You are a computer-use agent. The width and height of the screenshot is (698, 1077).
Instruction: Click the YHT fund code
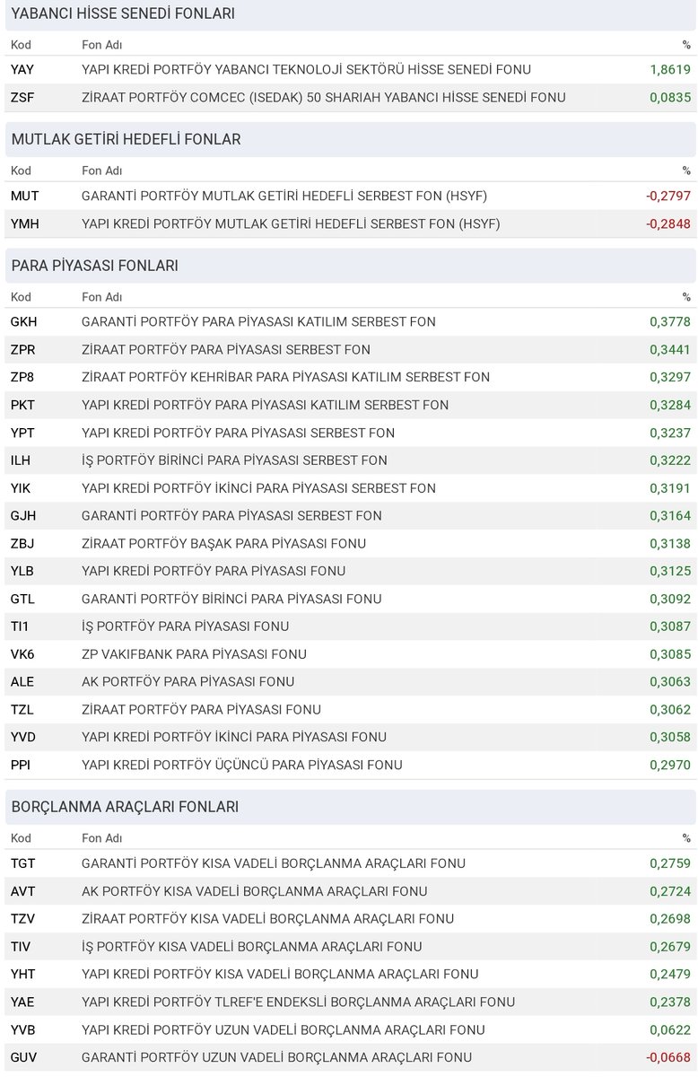(x=23, y=975)
